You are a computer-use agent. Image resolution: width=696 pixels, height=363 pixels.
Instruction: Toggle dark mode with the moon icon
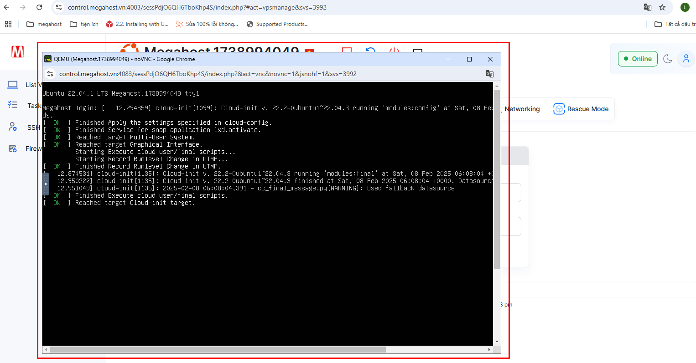(668, 59)
